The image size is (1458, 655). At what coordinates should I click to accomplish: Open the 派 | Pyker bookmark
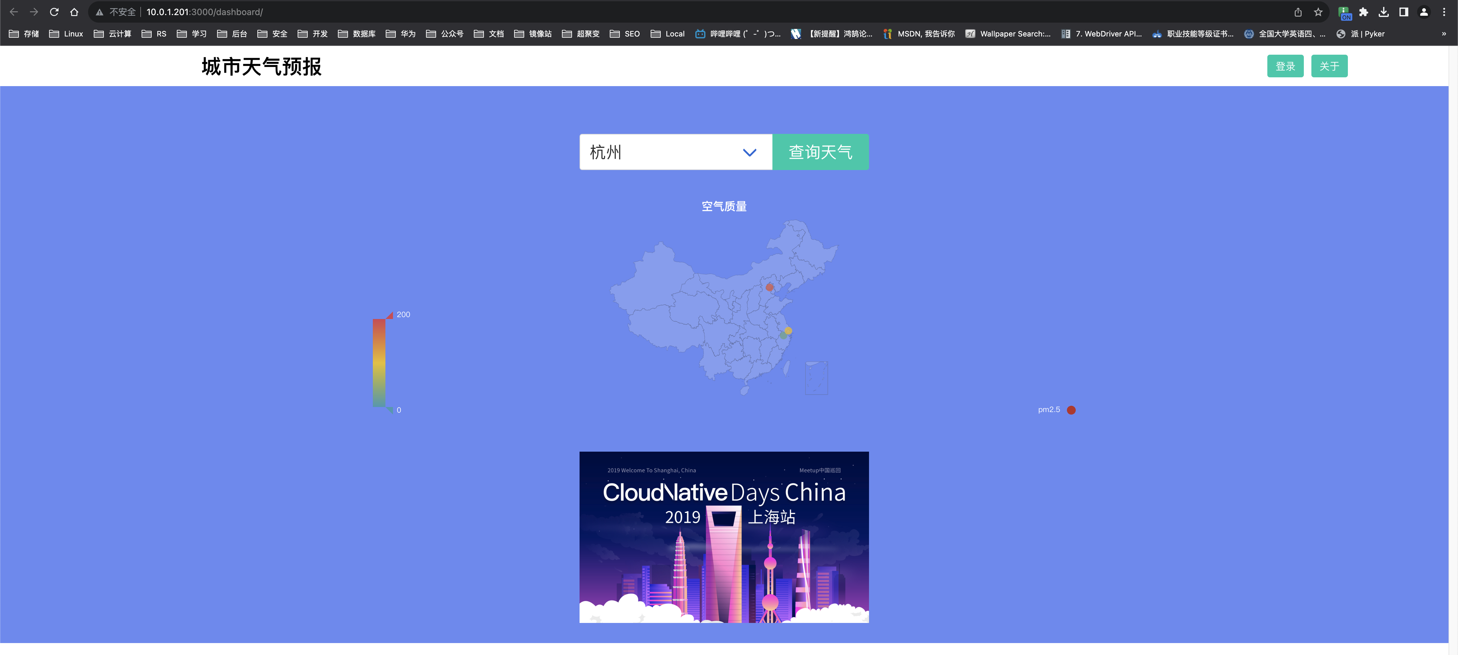pos(1361,34)
